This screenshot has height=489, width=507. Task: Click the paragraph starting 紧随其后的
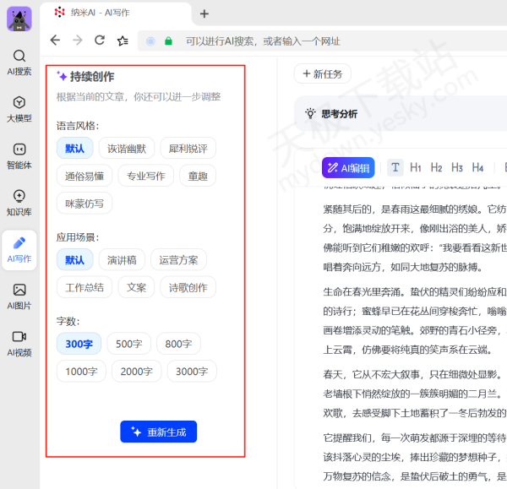[415, 238]
